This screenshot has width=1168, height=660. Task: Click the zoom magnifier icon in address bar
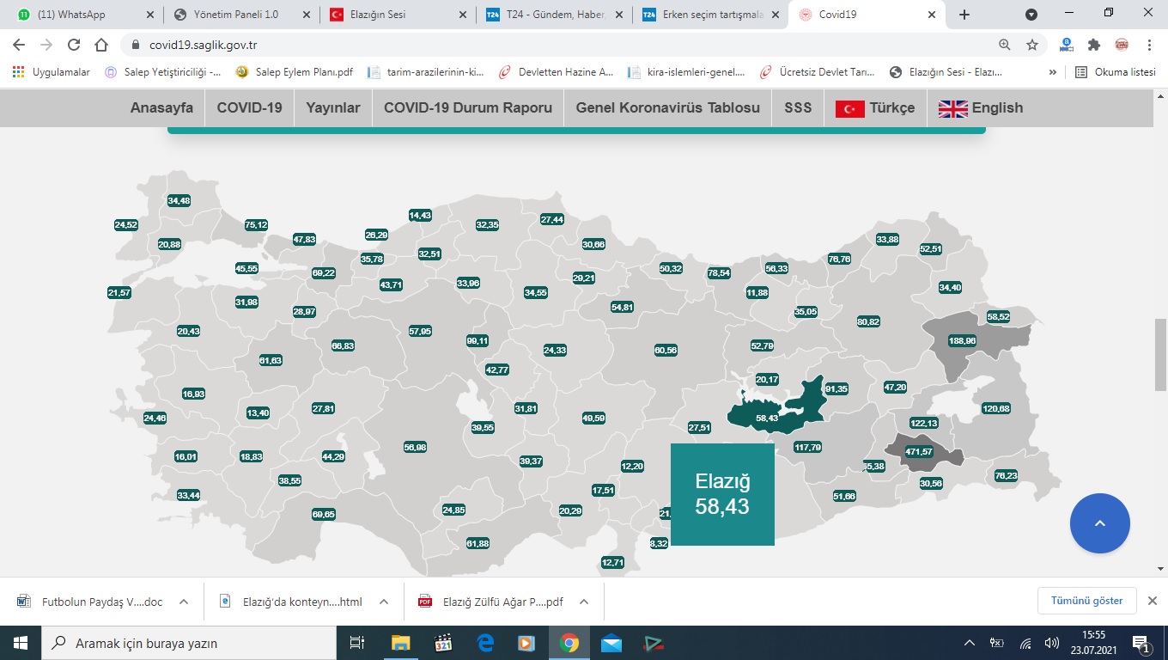click(1005, 45)
